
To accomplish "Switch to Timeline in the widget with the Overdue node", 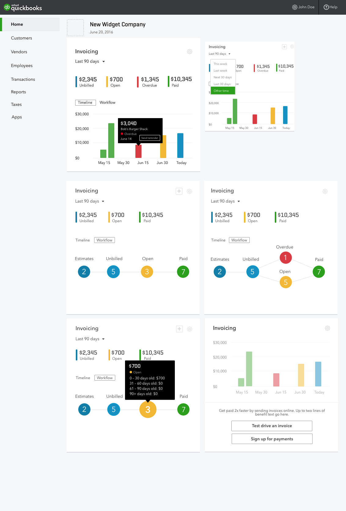I will (218, 240).
